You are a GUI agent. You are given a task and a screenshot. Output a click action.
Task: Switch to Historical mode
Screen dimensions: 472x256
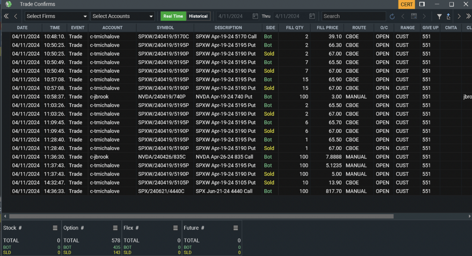click(198, 16)
